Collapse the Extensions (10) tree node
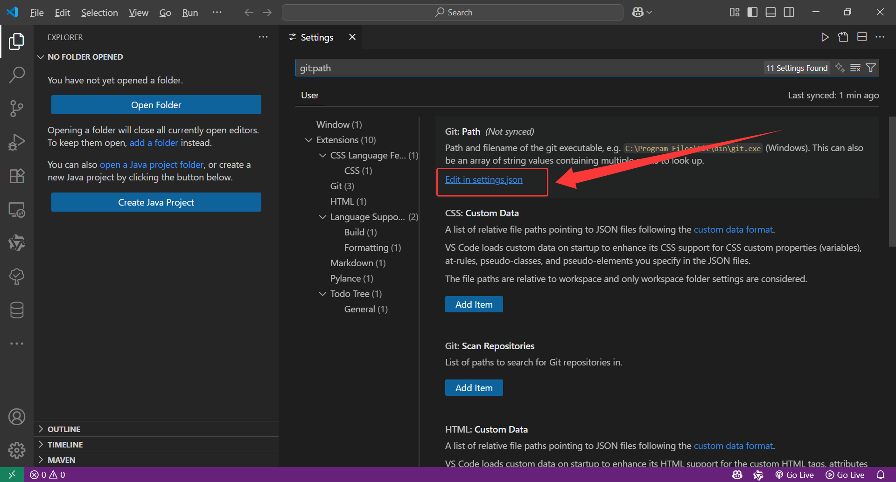Viewport: 896px width, 482px height. coord(308,140)
